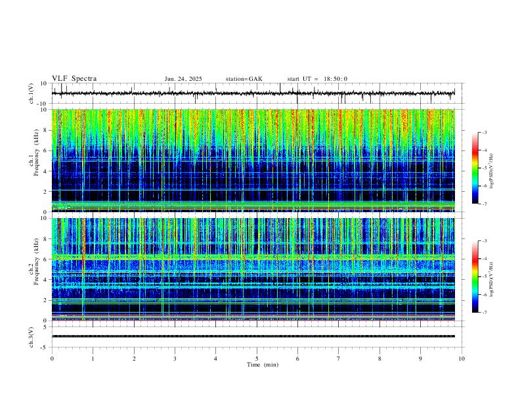Click time axis tick label "3"

coord(175,359)
